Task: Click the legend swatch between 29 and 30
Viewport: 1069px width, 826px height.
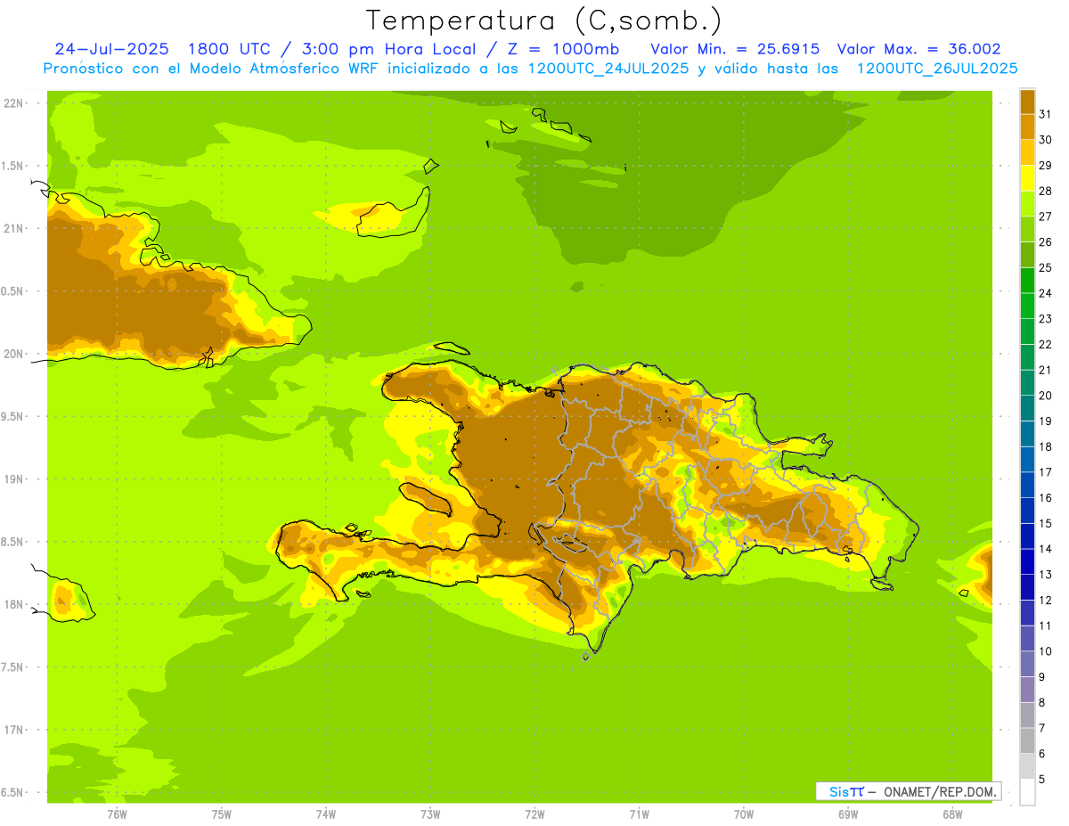Action: 1027,152
